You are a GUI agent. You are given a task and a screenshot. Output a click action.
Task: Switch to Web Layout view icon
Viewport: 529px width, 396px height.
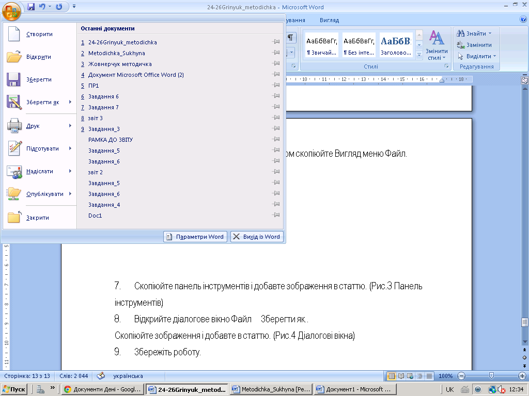click(x=410, y=376)
